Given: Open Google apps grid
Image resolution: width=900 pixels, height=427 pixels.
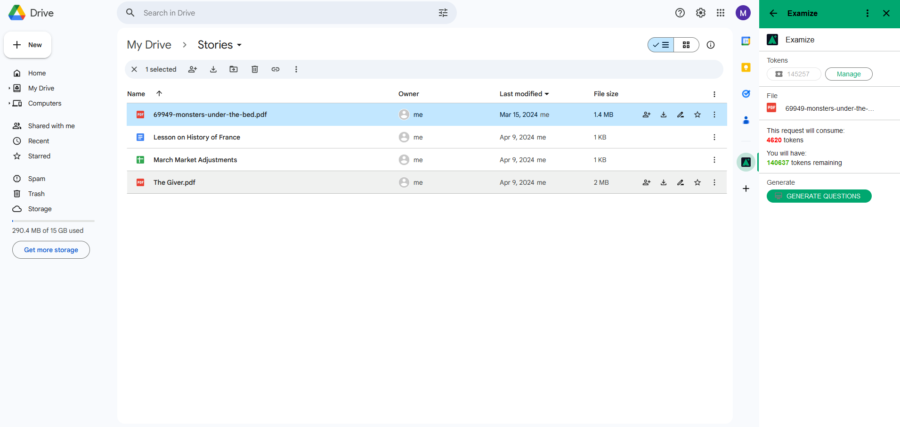Looking at the screenshot, I should click(721, 13).
